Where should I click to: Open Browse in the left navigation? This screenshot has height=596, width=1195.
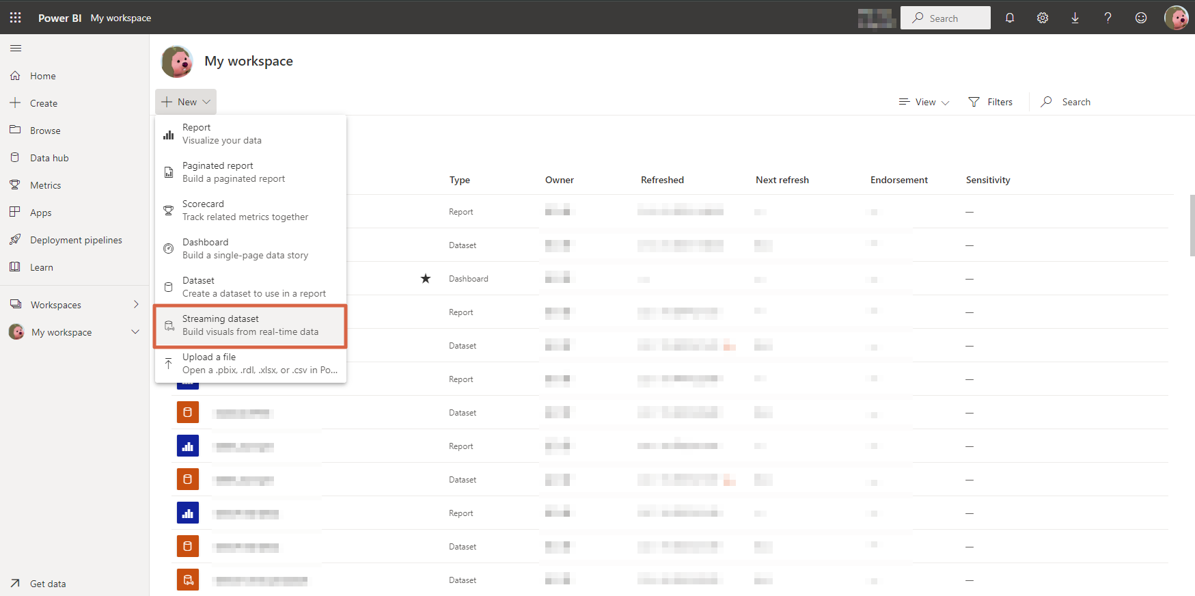coord(74,131)
